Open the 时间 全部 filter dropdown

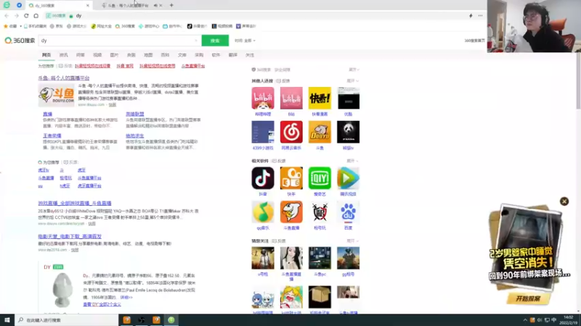coord(245,41)
